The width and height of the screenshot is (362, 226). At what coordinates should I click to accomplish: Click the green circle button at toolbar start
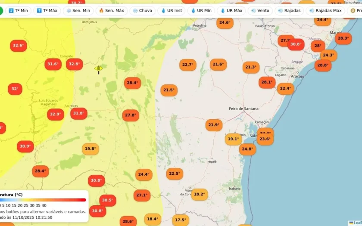1,11
